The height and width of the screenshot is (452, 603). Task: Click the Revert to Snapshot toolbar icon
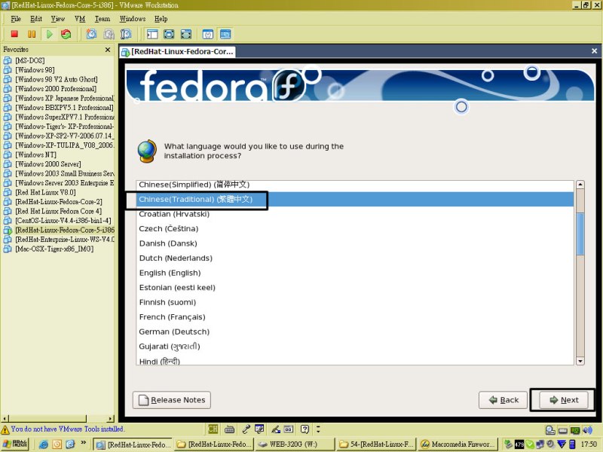109,34
